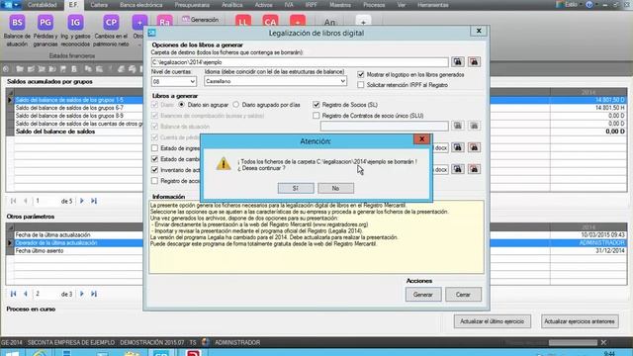
Task: Click page number field in Otros parámetros pager
Action: coord(45,294)
